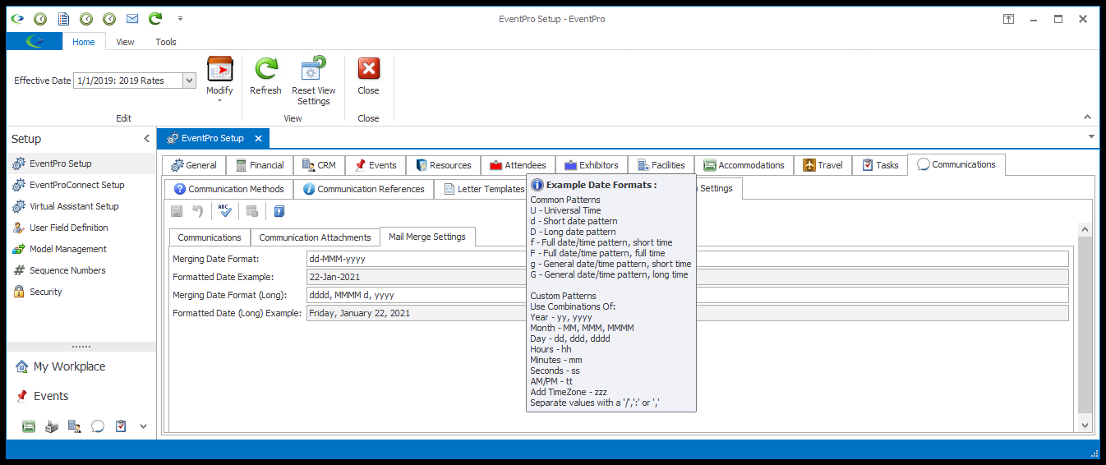The height and width of the screenshot is (465, 1106).
Task: Click Reset View Settings in ribbon
Action: click(x=314, y=81)
